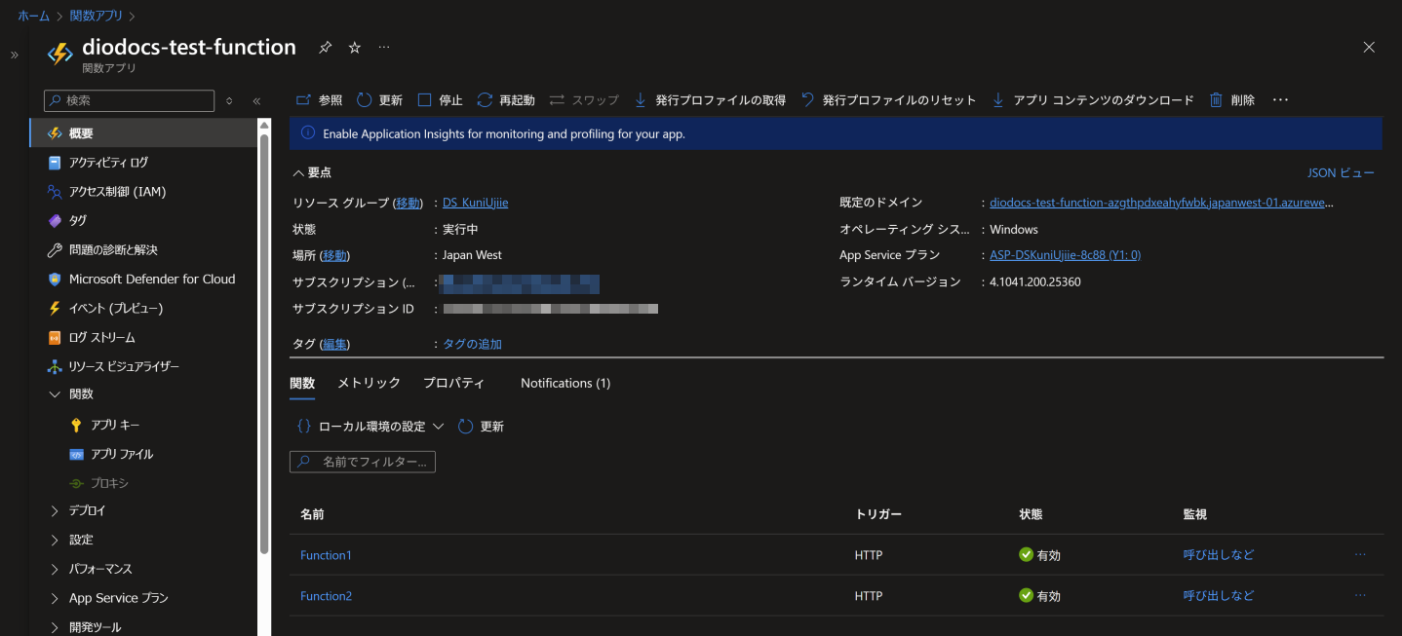Click ホーム in breadcrumb
The height and width of the screenshot is (636, 1402).
coord(33,16)
